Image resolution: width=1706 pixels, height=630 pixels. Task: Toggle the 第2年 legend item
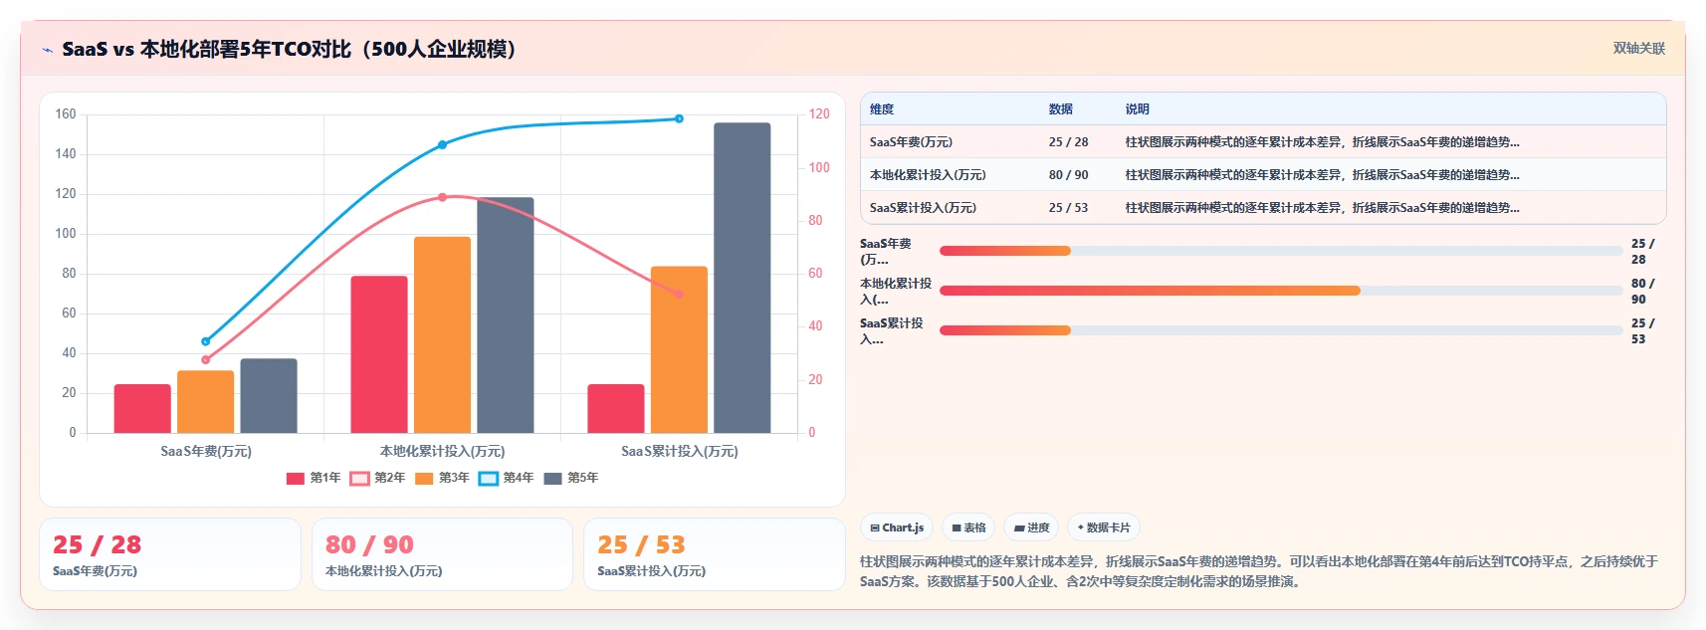click(378, 478)
